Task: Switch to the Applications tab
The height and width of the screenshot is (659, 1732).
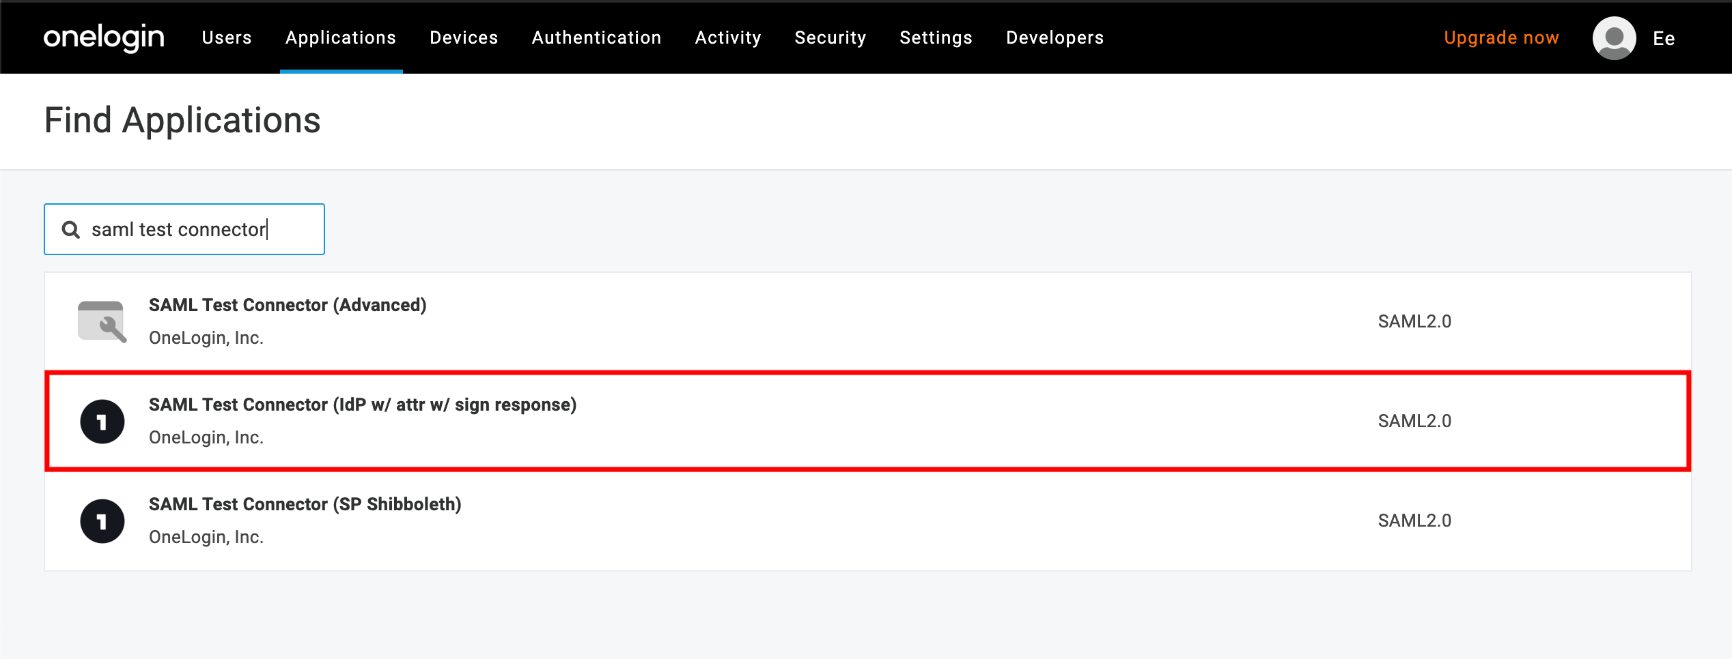Action: pyautogui.click(x=341, y=38)
